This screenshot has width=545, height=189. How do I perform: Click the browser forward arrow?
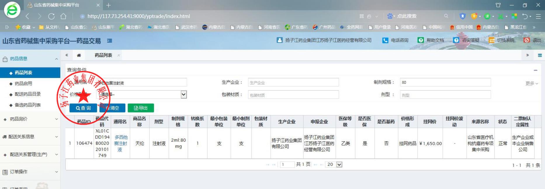(40, 16)
